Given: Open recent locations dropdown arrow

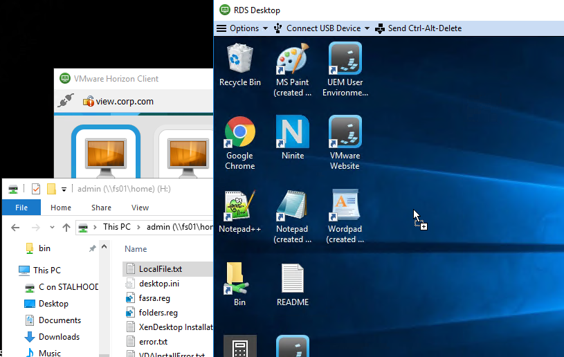Looking at the screenshot, I should 52,227.
